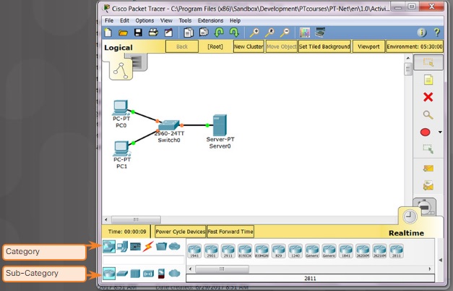453x291 pixels.
Task: Open the Options menu
Action: click(x=144, y=21)
